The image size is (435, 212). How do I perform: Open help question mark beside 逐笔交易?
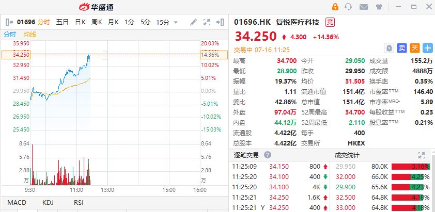click(268, 155)
